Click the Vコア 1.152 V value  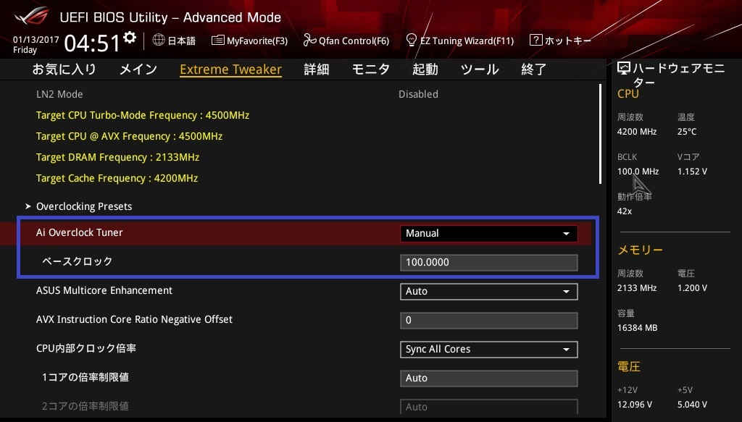(692, 172)
